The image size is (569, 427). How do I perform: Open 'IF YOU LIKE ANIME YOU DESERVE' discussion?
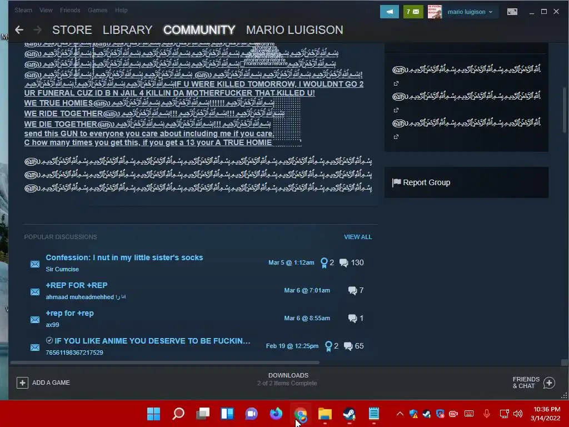coord(152,341)
